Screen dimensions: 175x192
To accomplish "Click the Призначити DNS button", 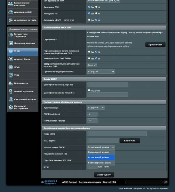I will pyautogui.click(x=155, y=44).
